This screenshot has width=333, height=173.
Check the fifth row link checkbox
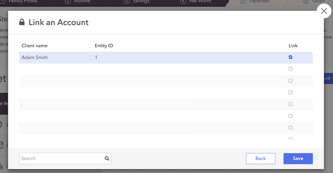(x=290, y=104)
